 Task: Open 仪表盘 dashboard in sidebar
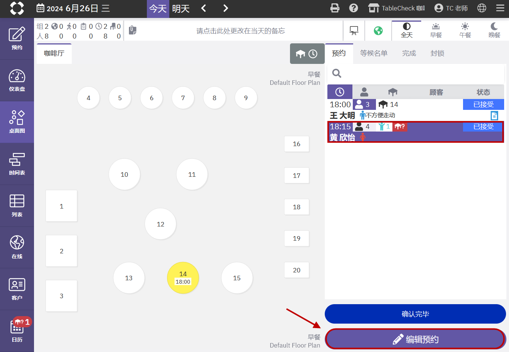click(x=17, y=80)
